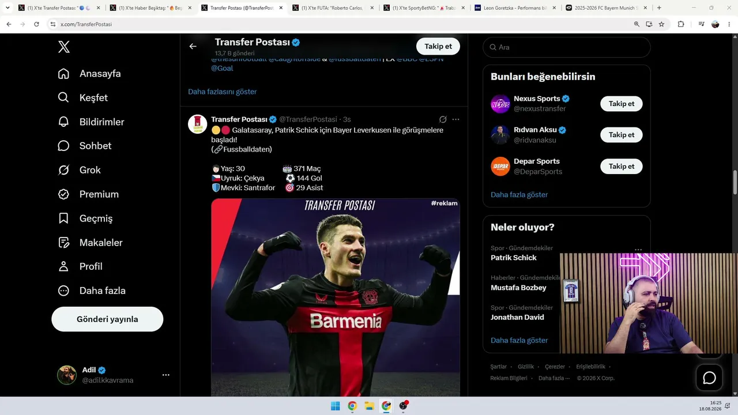Open the three-dot menu on the post
This screenshot has height=415, width=738.
click(x=455, y=119)
